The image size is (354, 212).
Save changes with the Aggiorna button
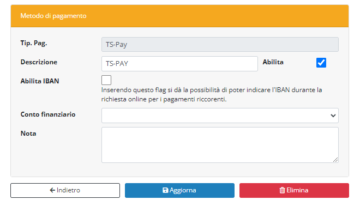click(179, 190)
